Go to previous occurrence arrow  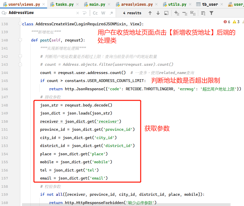tap(150, 13)
